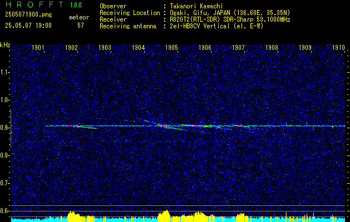Click the date 25.05.07 19:00
The width and height of the screenshot is (350, 222).
(x=28, y=26)
